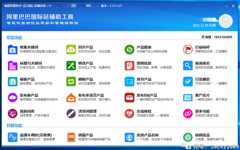Screen dimensions: 240x150
Task: Open the 我的词库 monitor icon
Action: [x=13, y=114]
